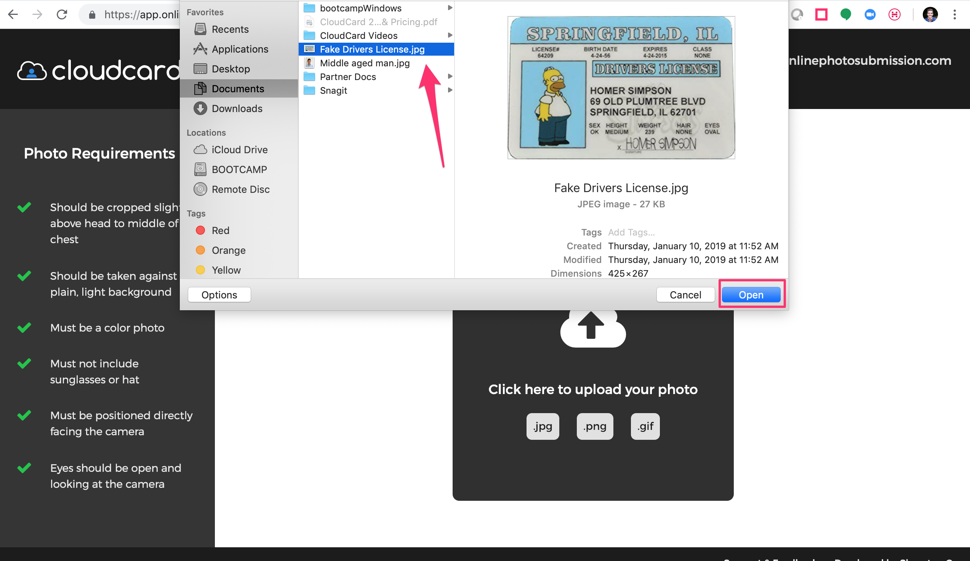Select Desktop in Favorites sidebar
The width and height of the screenshot is (970, 561).
point(230,69)
